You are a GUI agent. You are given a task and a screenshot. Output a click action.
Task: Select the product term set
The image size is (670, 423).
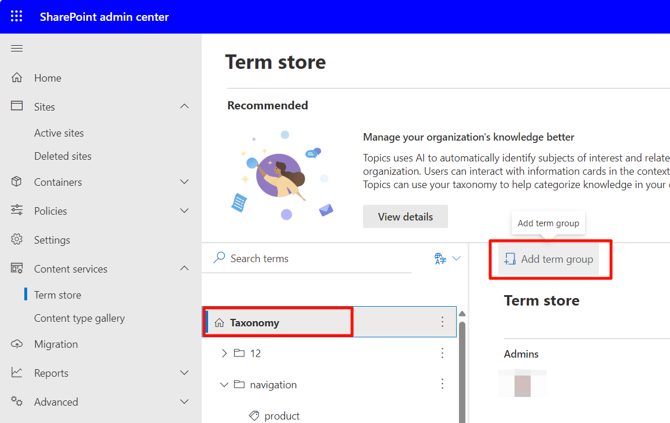282,415
